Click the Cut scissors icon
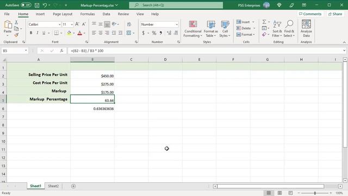Image resolution: width=348 pixels, height=196 pixels. 16,22
